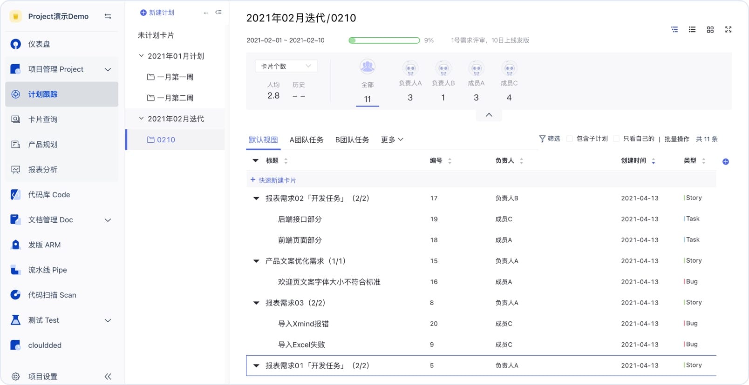Collapse the 报表需求03 story row
Viewport: 749px width, 385px height.
[256, 303]
